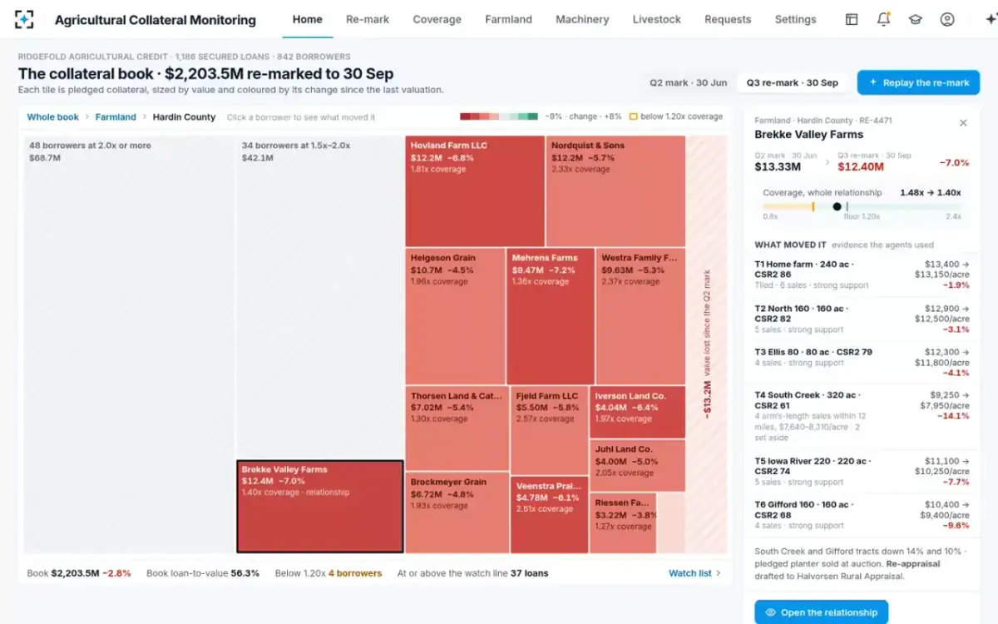Click the Agricultural Collateral Monitoring logo icon
This screenshot has width=998, height=624.
(25, 19)
